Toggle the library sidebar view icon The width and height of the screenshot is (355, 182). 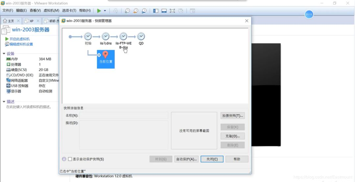tap(155, 10)
